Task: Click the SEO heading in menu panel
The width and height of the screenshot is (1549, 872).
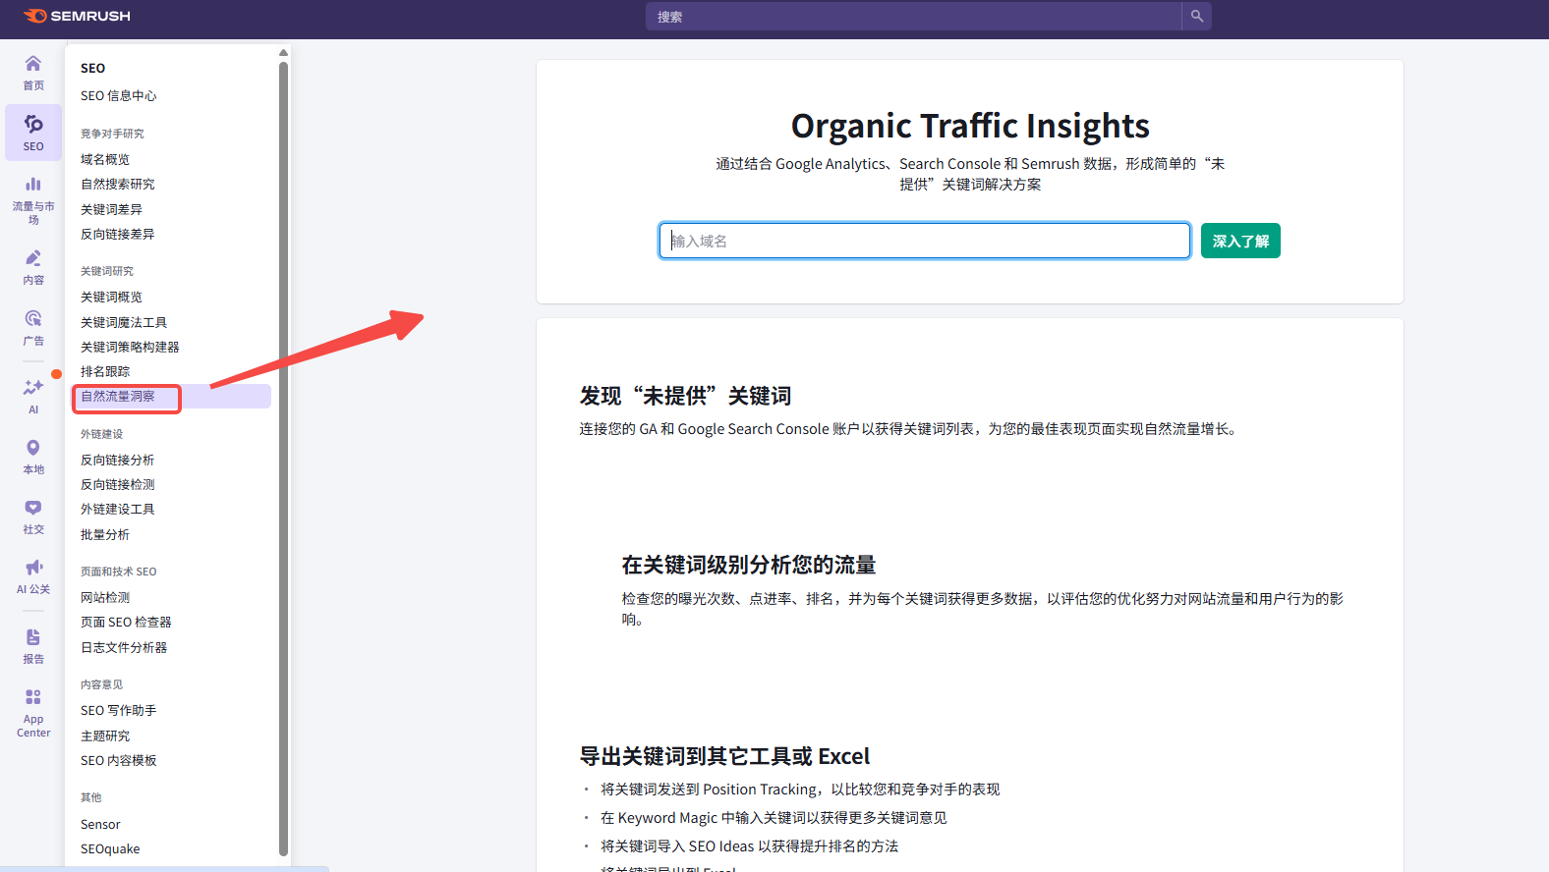Action: coord(92,68)
